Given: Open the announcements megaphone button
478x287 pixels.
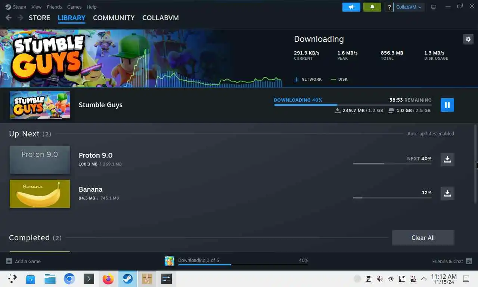Looking at the screenshot, I should coord(351,7).
